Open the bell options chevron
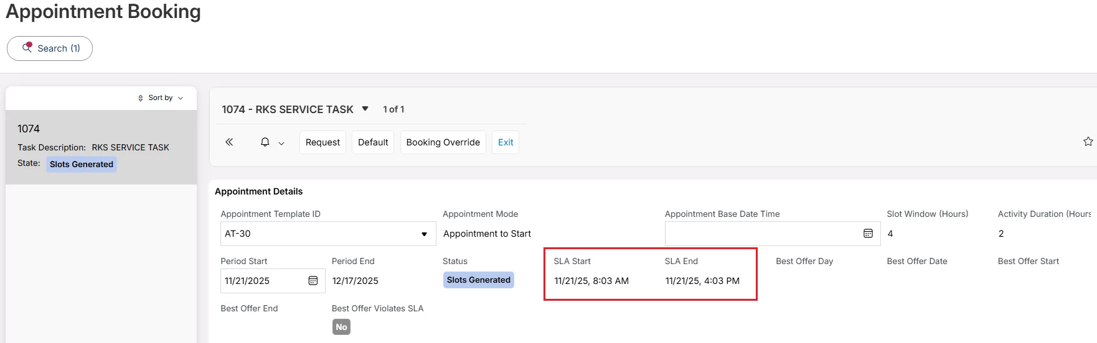 pyautogui.click(x=281, y=143)
